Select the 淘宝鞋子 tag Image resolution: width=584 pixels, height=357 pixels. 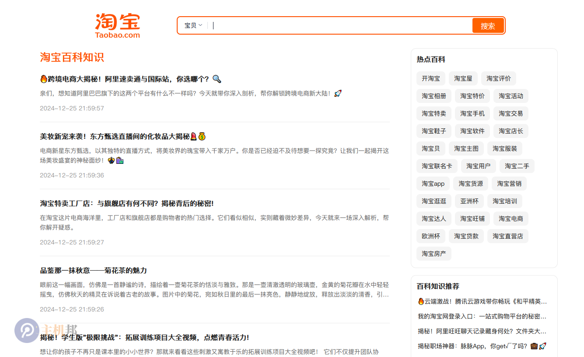tap(434, 131)
